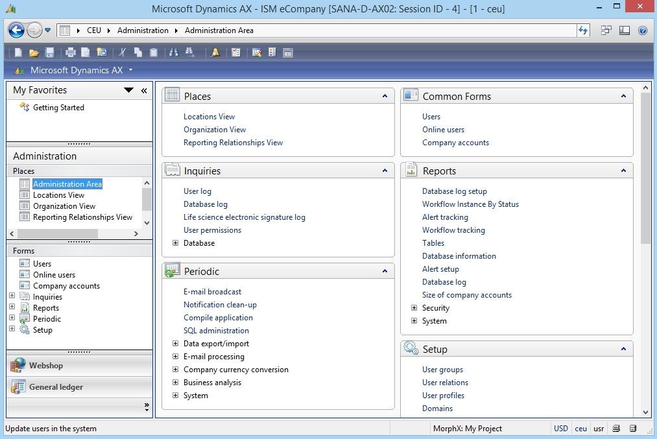This screenshot has height=439, width=657.
Task: Collapse the Places section panel
Action: point(385,97)
